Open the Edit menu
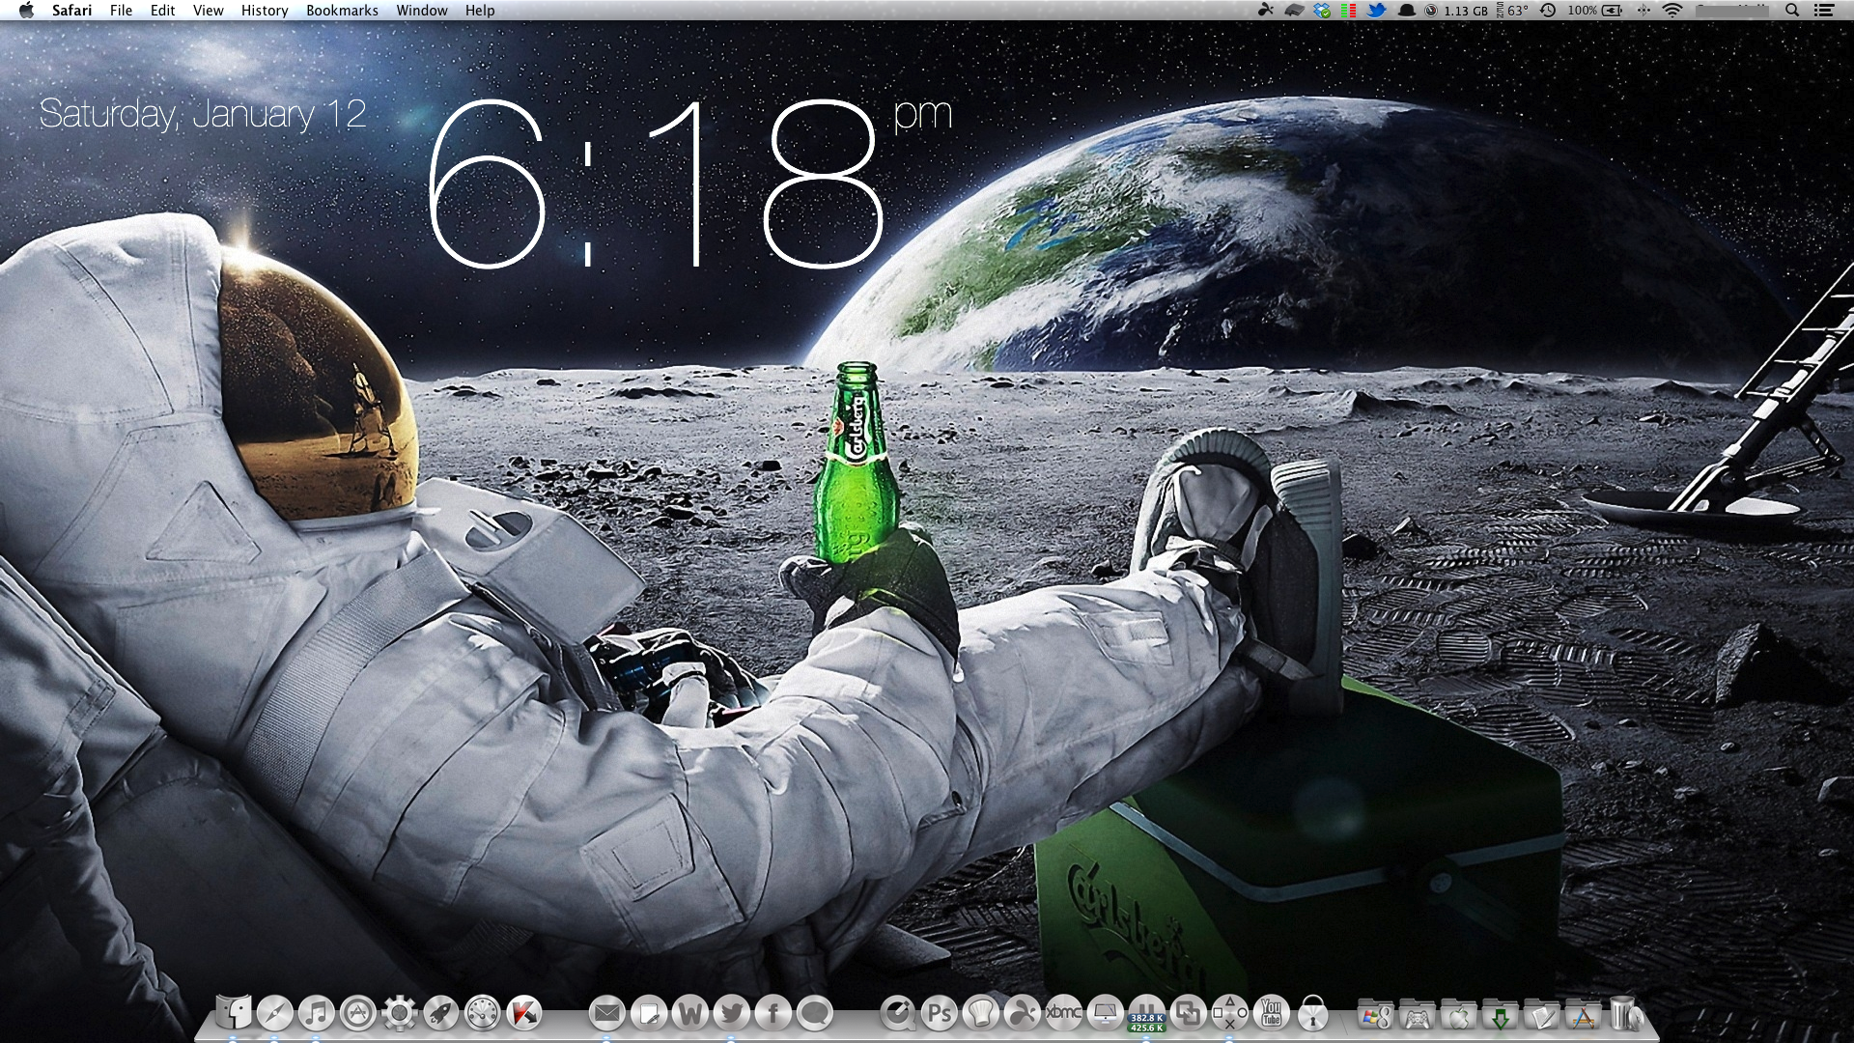1854x1043 pixels. (163, 11)
